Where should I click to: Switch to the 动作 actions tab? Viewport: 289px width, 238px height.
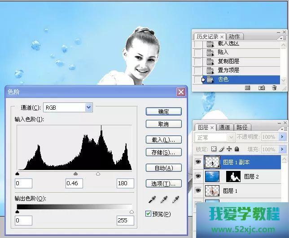[x=234, y=36]
